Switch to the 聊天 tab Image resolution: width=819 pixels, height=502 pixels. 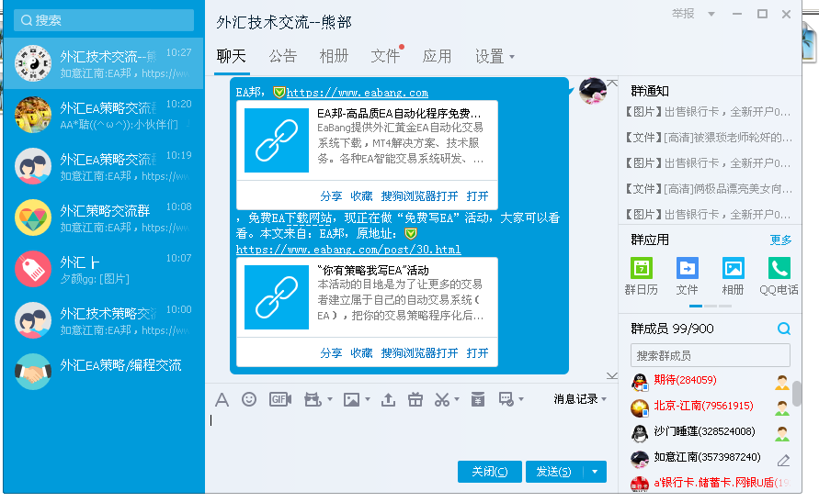[232, 56]
